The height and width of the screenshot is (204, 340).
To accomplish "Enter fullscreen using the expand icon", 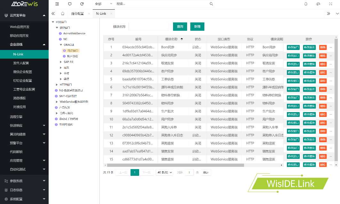I will [331, 4].
